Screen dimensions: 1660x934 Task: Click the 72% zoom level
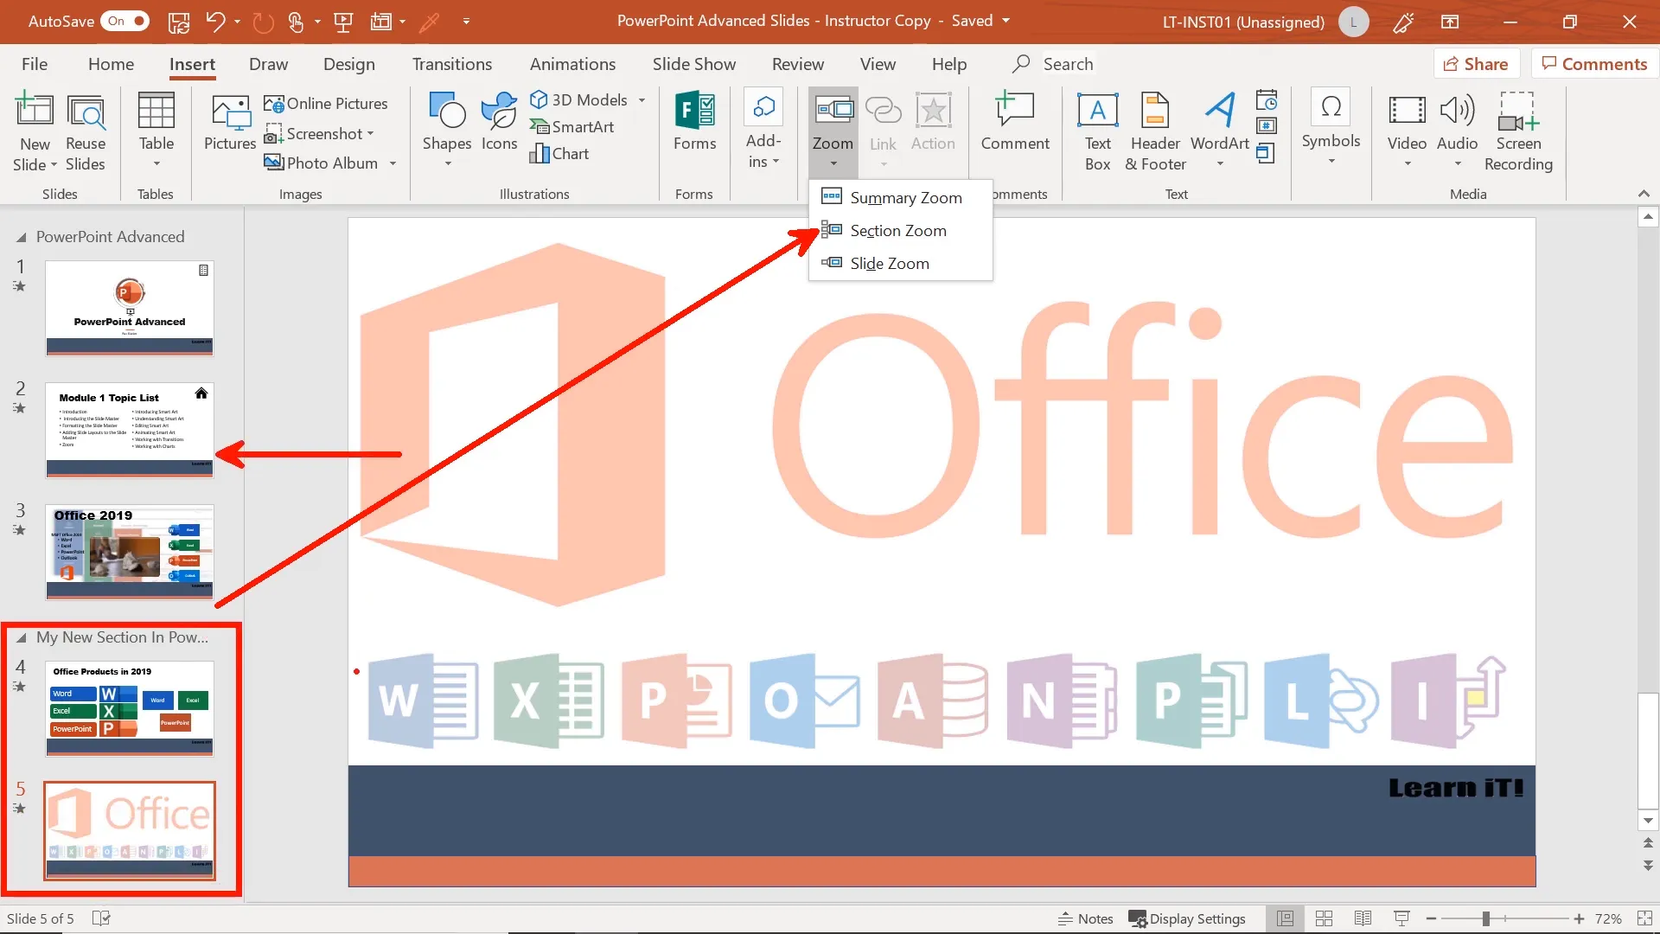point(1608,918)
